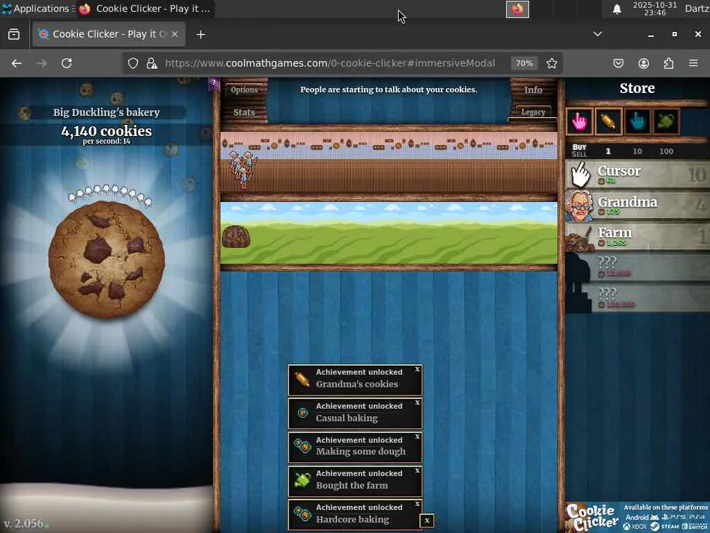Bookmark this page with the star
This screenshot has height=533, width=710.
click(x=551, y=63)
